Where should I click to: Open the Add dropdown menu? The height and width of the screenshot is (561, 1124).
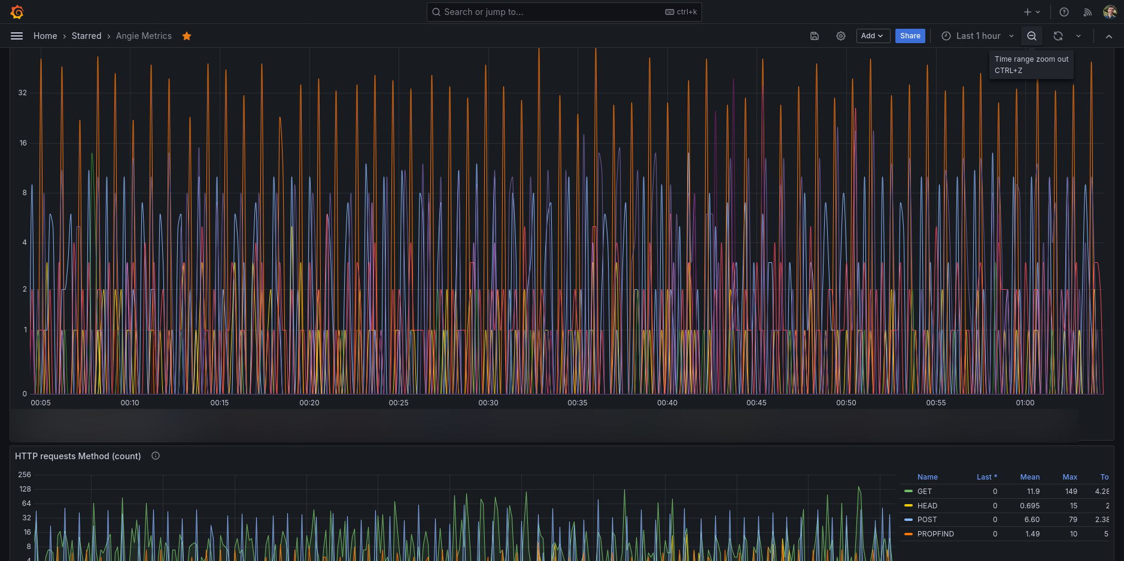[x=873, y=36]
